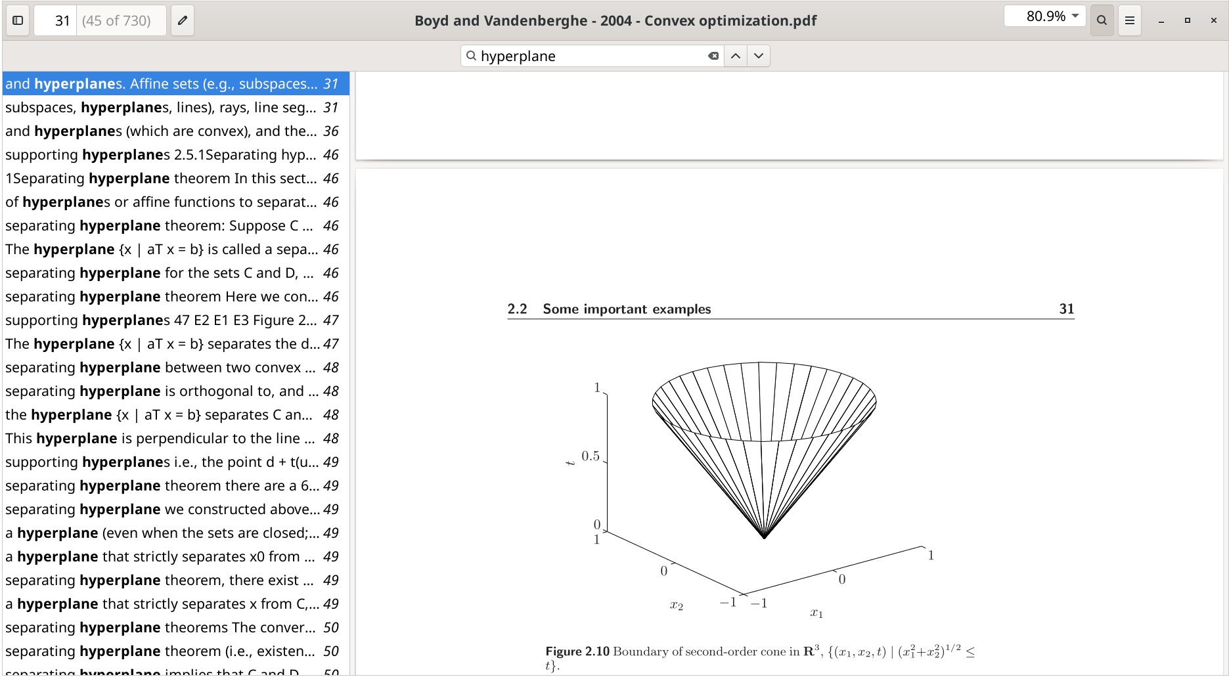Screen dimensions: 1229x677
Task: Select result 'separating hyperplane between two convex'
Action: [x=175, y=368]
